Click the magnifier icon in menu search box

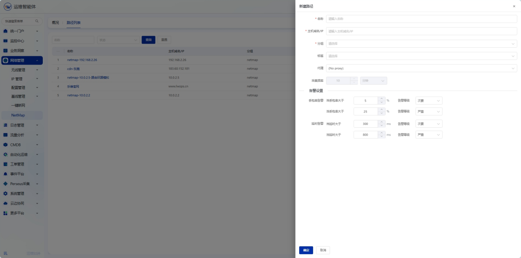[x=37, y=21]
